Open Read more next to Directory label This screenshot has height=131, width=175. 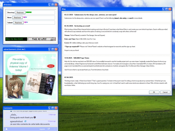point(20,13)
